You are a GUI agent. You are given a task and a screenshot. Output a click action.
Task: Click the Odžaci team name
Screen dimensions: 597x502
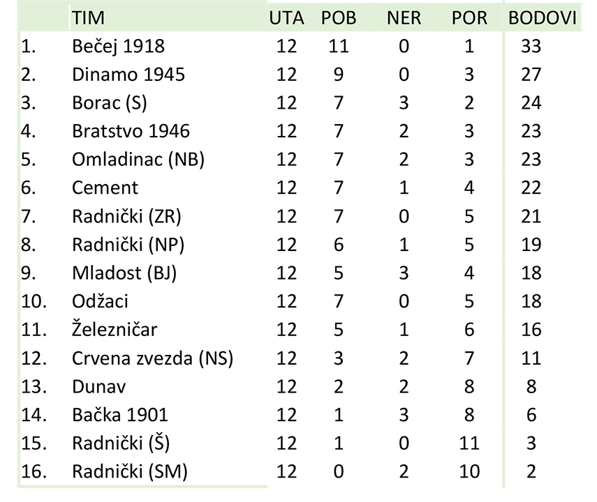[100, 301]
